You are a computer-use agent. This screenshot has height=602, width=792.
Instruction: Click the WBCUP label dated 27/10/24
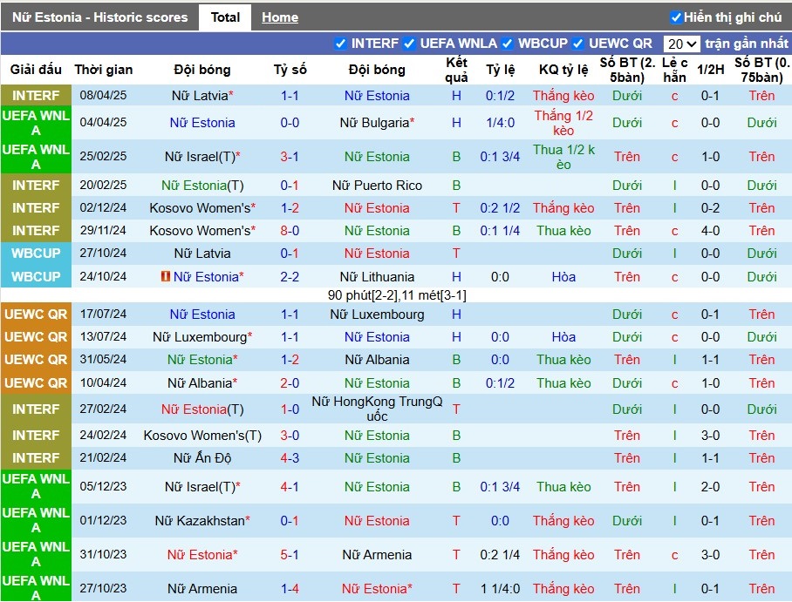[36, 254]
